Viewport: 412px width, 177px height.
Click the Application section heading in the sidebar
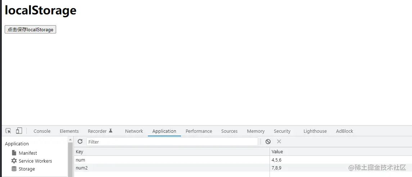click(17, 144)
